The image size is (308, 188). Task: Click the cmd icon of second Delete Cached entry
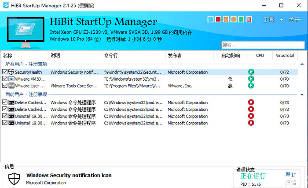coord(11,110)
